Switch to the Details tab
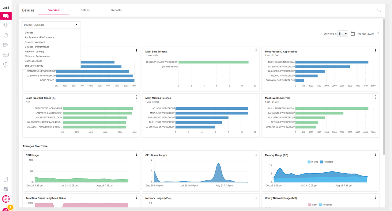The height and width of the screenshot is (211, 392). point(85,10)
